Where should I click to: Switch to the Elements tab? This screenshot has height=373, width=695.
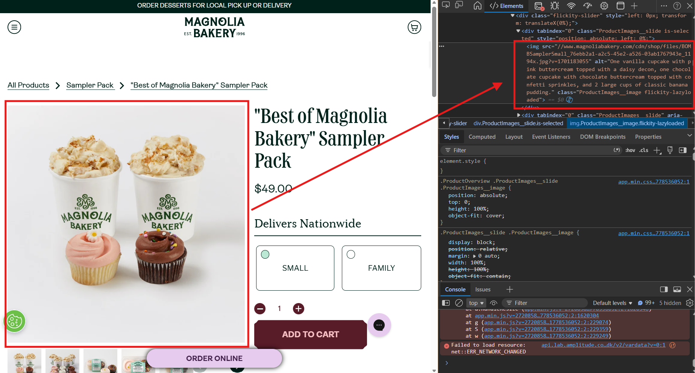click(507, 6)
